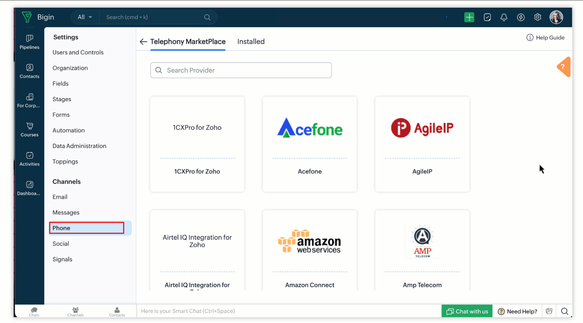Click the Smart Chat input field
The image size is (583, 323).
click(x=288, y=311)
